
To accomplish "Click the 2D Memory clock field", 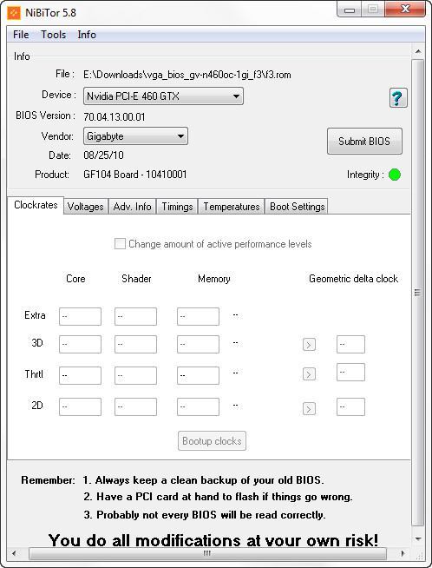I will (x=198, y=406).
